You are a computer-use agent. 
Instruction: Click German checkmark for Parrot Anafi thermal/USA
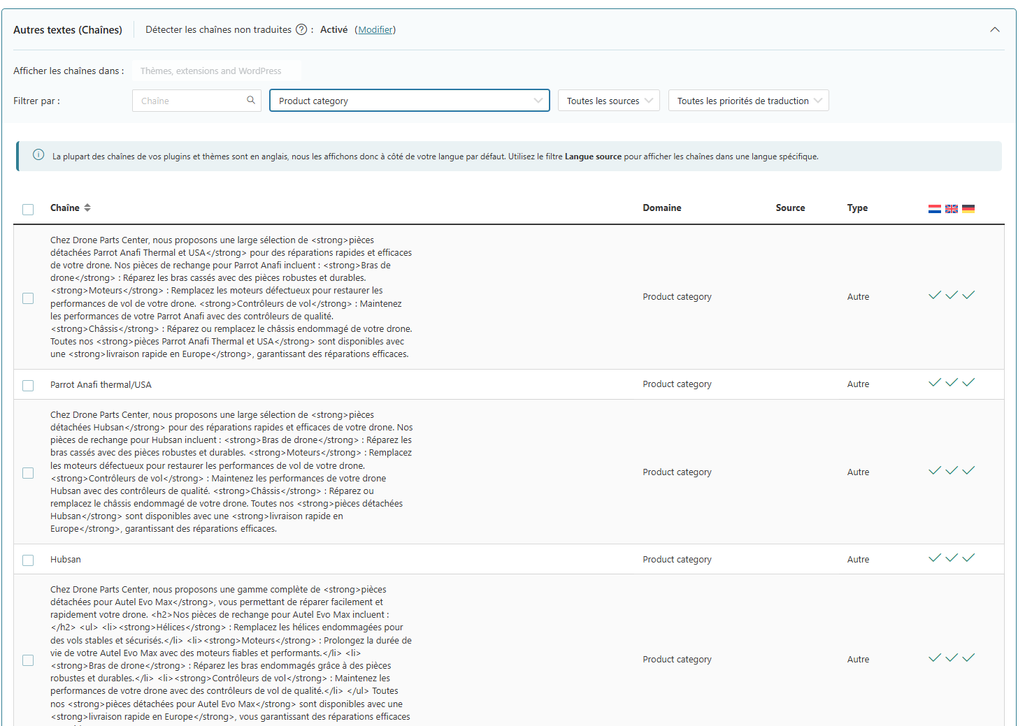(x=968, y=382)
